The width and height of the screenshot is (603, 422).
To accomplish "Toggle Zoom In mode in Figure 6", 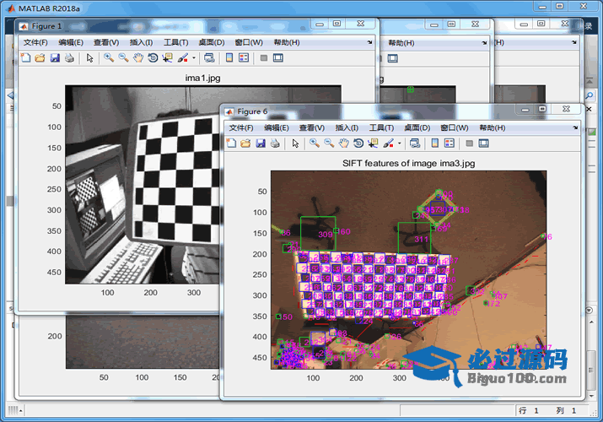I will 314,143.
